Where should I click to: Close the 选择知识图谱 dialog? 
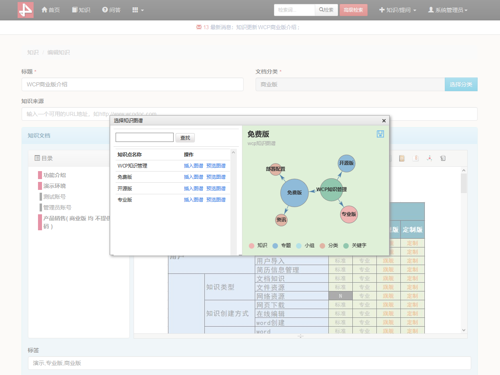coord(384,121)
